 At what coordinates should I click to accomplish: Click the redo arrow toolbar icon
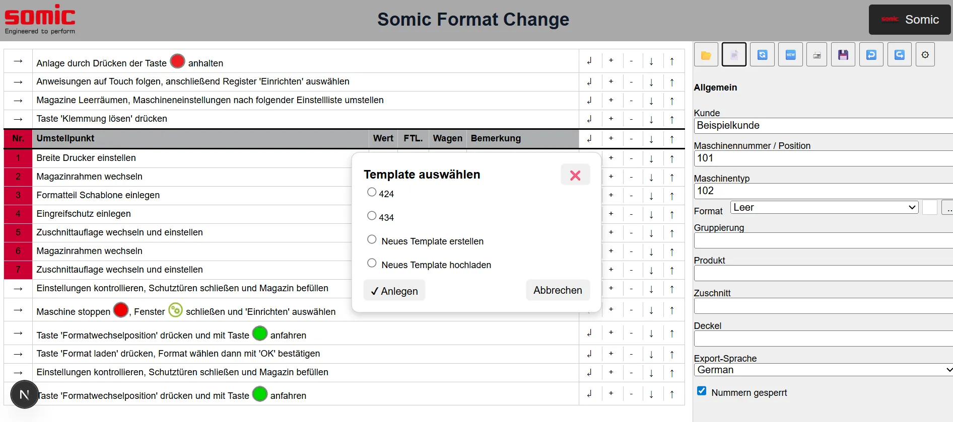(x=899, y=55)
